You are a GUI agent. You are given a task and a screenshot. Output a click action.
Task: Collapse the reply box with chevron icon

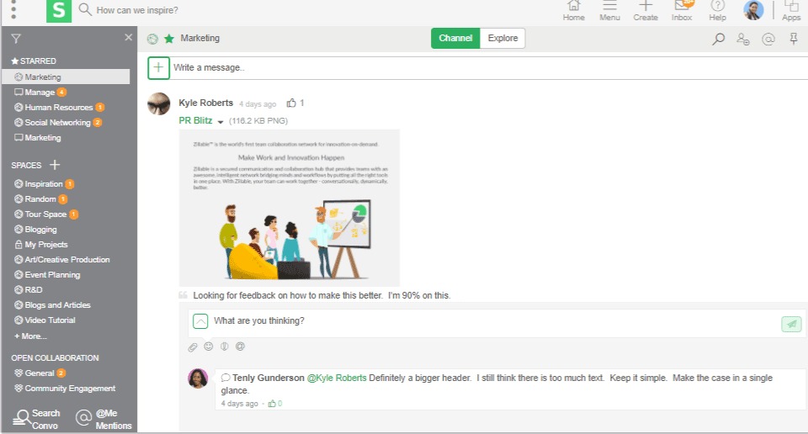tap(200, 321)
